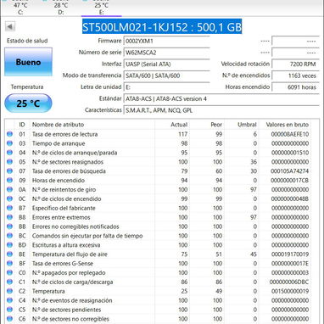The width and height of the screenshot is (324, 324).
Task: Click raw value 00000000048B
Action: point(289,198)
